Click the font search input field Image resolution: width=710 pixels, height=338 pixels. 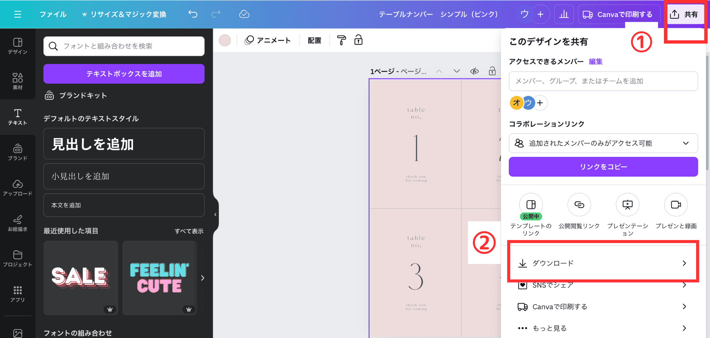(128, 46)
